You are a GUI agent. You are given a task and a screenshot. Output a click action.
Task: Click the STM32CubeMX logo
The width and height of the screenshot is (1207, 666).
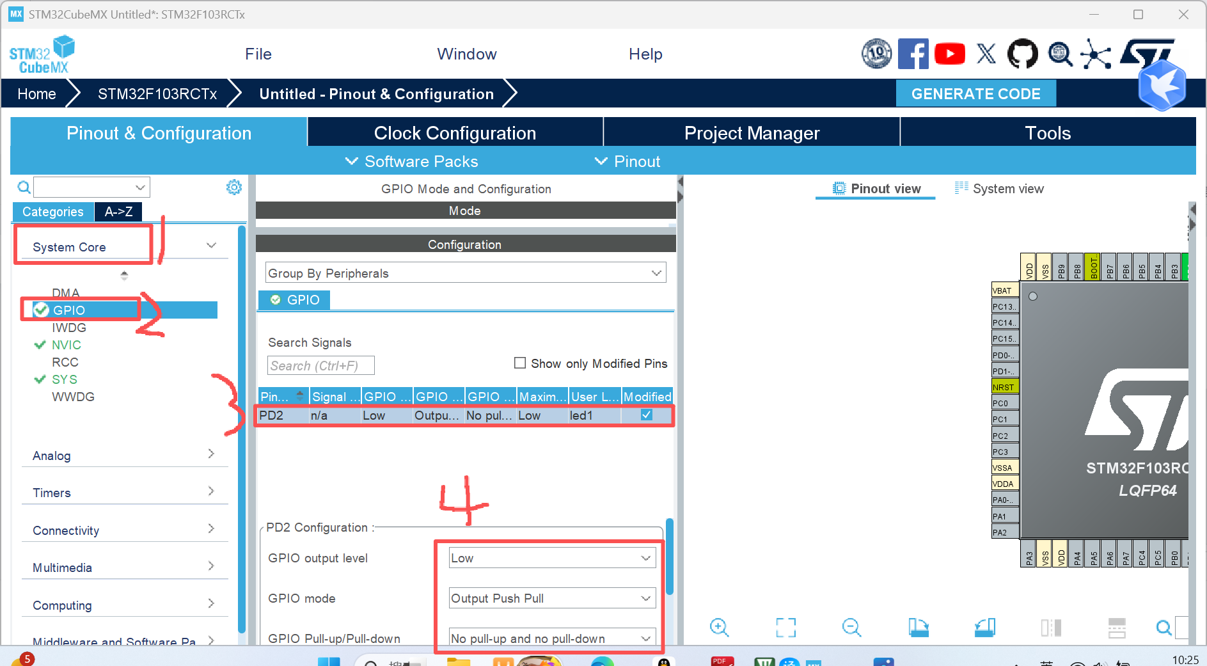pyautogui.click(x=42, y=55)
